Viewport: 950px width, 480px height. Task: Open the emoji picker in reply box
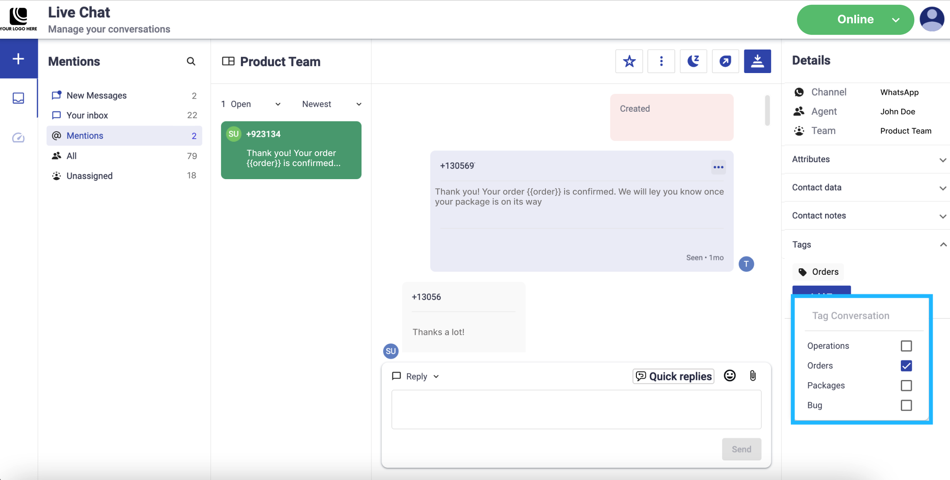(x=729, y=376)
